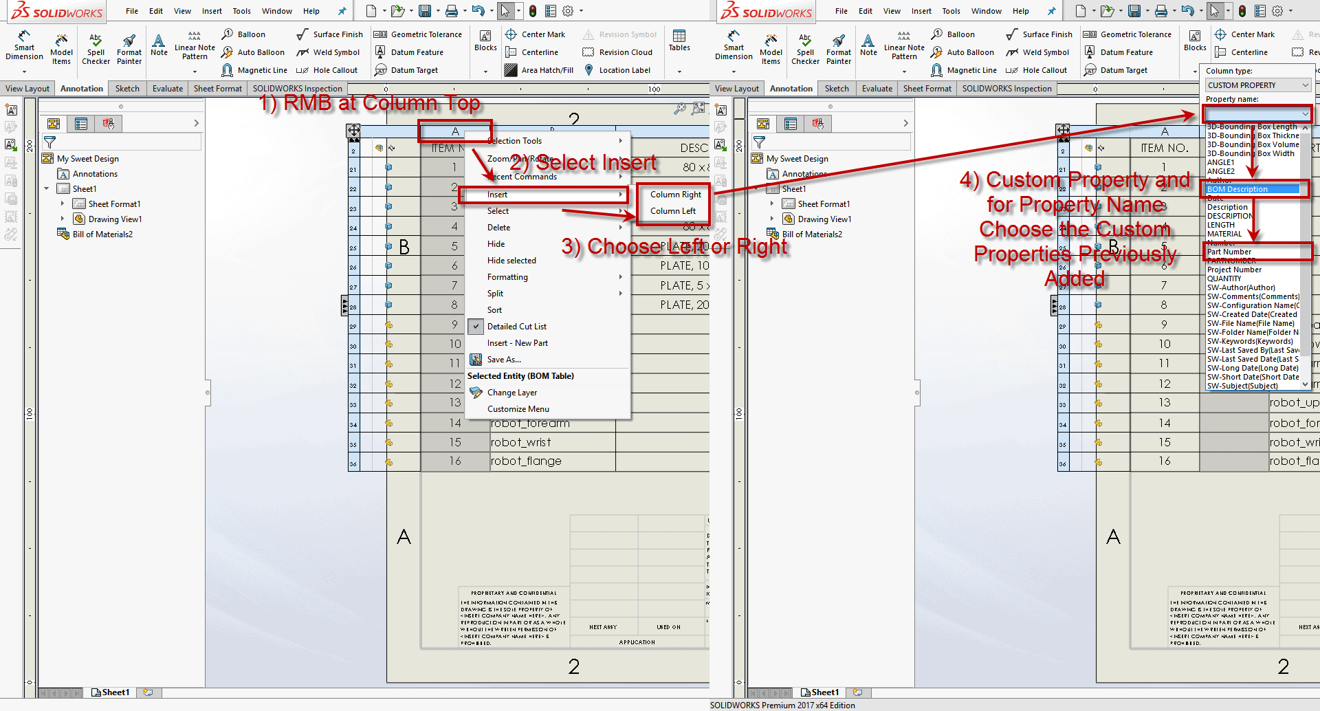Choose Insert in context menu
Viewport: 1320px width, 711px height.
(x=546, y=195)
